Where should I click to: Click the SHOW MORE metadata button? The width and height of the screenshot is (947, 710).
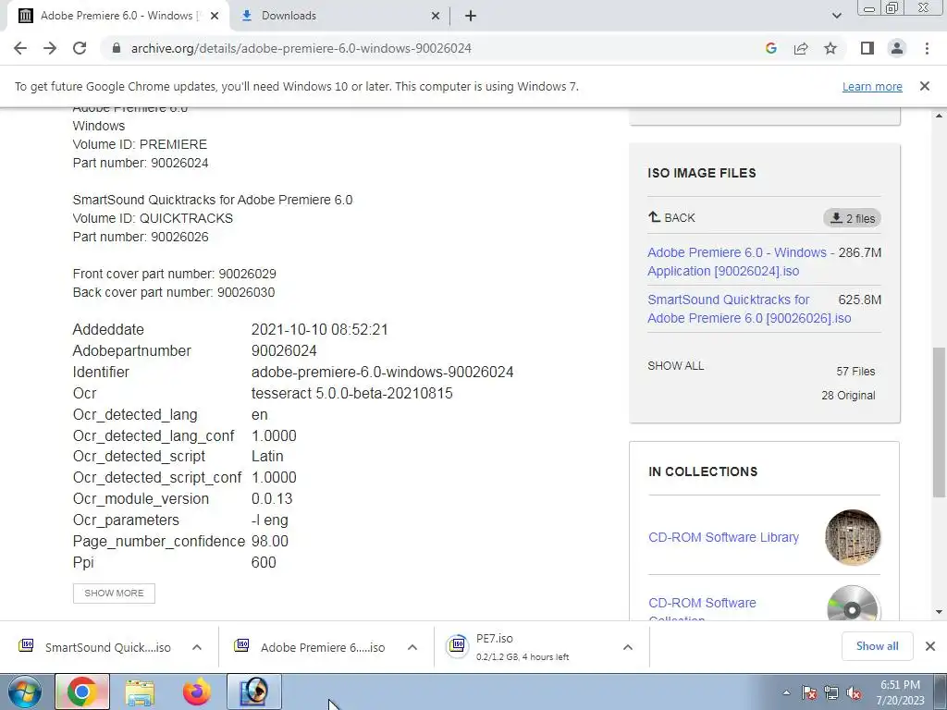[114, 593]
